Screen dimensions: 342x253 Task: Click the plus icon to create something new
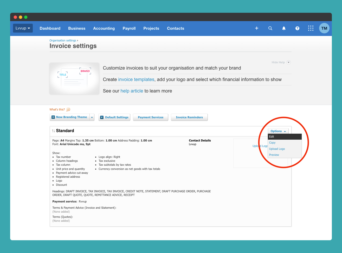(257, 28)
